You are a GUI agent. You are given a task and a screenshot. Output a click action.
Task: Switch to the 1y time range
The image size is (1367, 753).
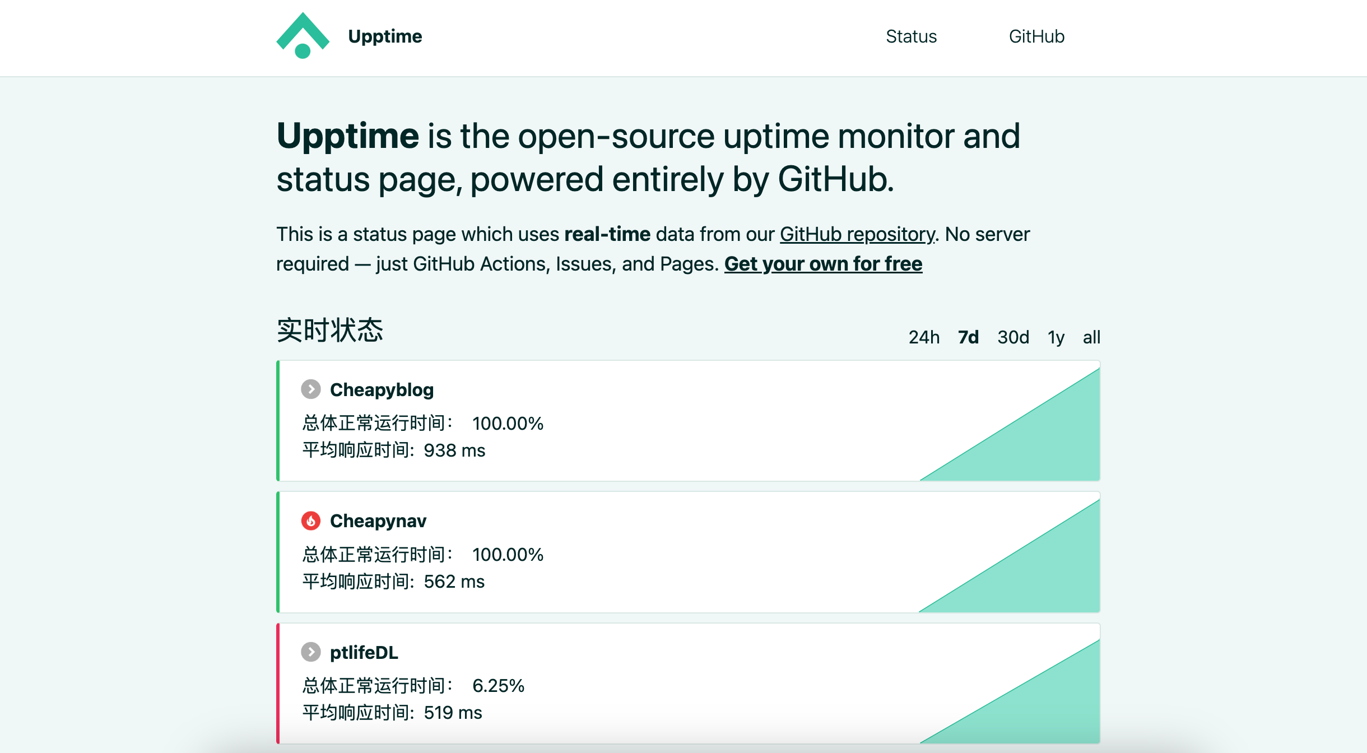tap(1056, 337)
